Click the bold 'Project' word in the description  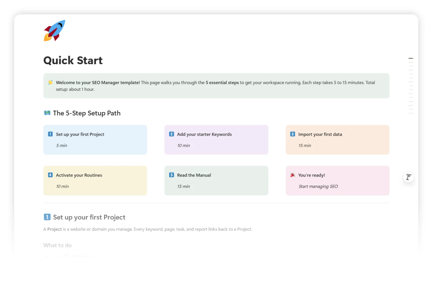coord(55,229)
